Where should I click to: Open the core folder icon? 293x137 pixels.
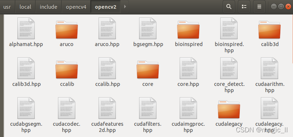point(148,69)
